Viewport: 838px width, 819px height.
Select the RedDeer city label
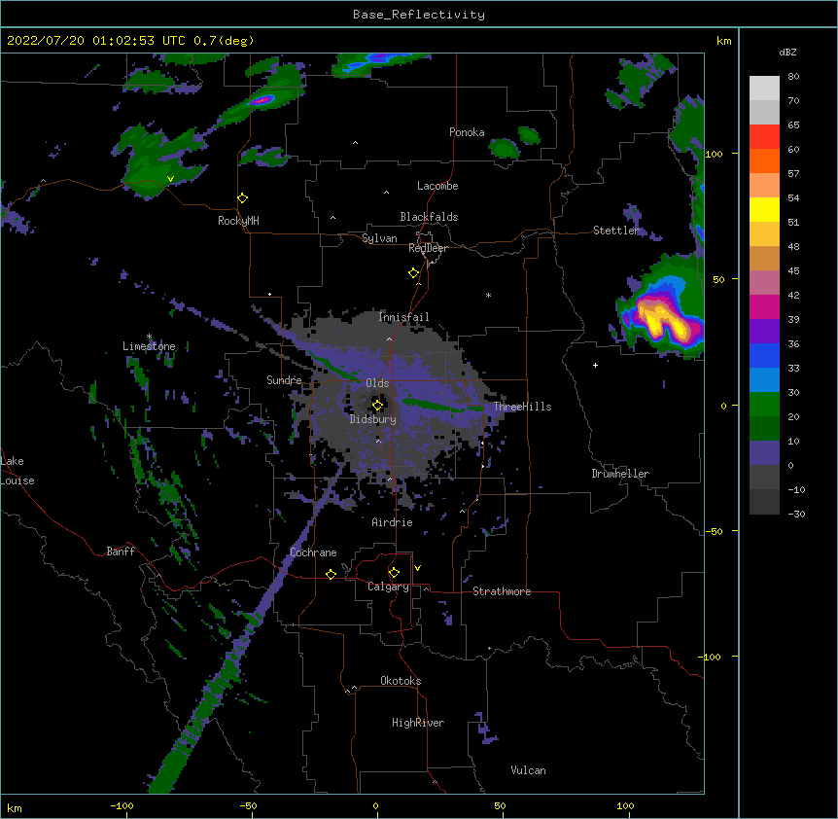(x=428, y=248)
